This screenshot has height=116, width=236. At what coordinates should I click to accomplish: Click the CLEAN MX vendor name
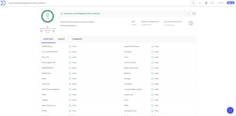pyautogui.click(x=128, y=84)
